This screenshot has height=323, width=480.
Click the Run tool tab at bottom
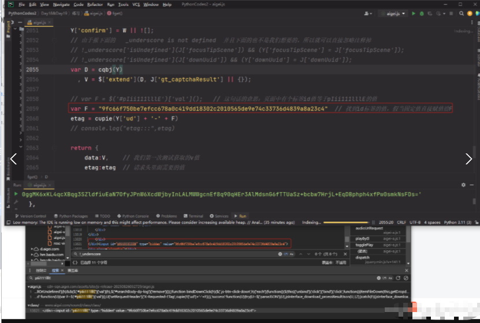[240, 216]
